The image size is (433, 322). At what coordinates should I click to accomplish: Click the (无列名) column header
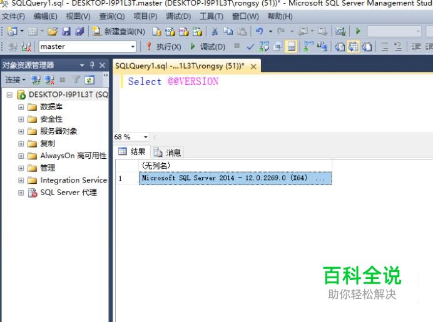[x=235, y=166]
